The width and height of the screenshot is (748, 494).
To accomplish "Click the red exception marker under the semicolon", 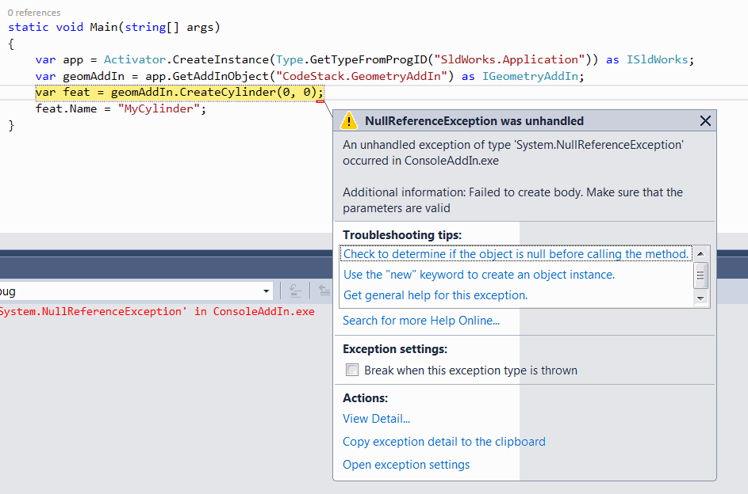I will point(320,101).
